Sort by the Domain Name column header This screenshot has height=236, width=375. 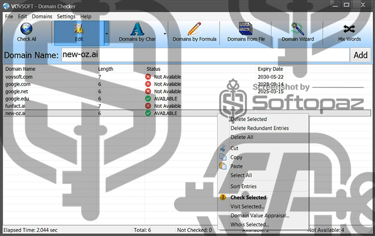click(x=20, y=69)
